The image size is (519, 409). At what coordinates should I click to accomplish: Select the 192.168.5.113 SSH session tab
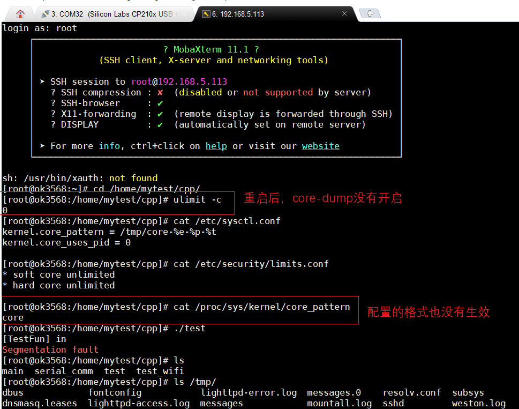275,14
